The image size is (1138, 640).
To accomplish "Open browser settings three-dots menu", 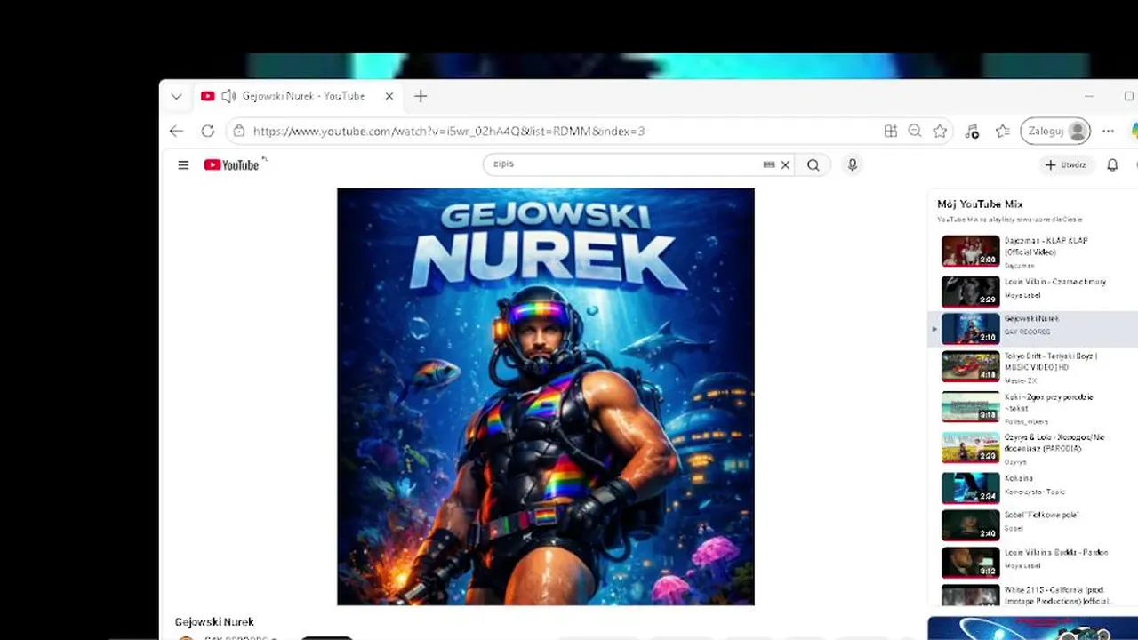I will 1108,131.
